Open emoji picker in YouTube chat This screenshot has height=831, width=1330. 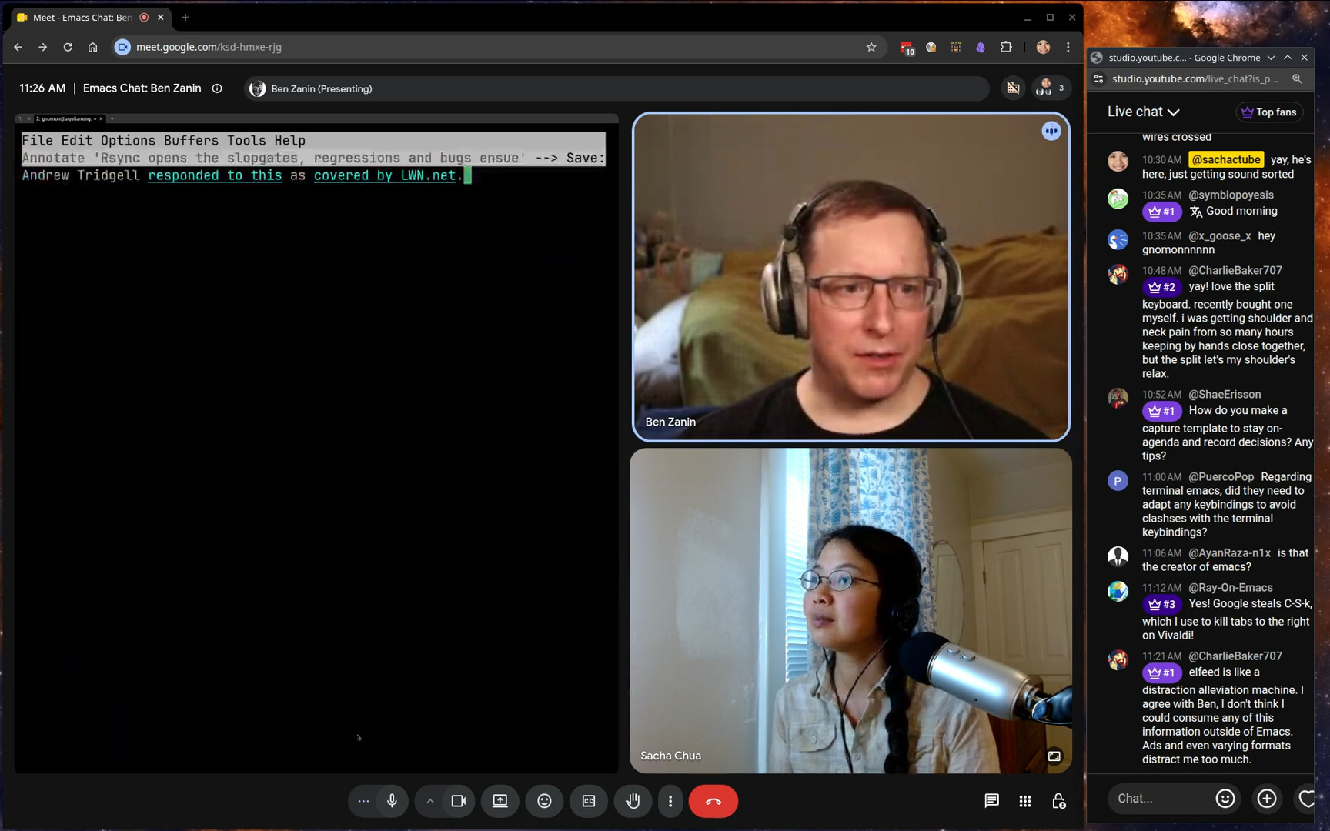point(1225,799)
